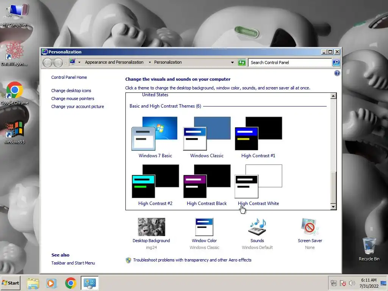Open Google Chrome desktop shortcut
Screen dimensions: 388x291
pos(14,93)
